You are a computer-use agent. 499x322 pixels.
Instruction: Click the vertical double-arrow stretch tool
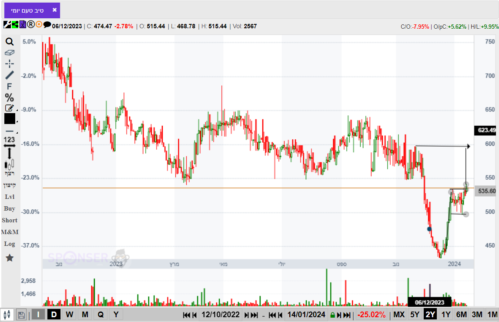click(x=10, y=153)
